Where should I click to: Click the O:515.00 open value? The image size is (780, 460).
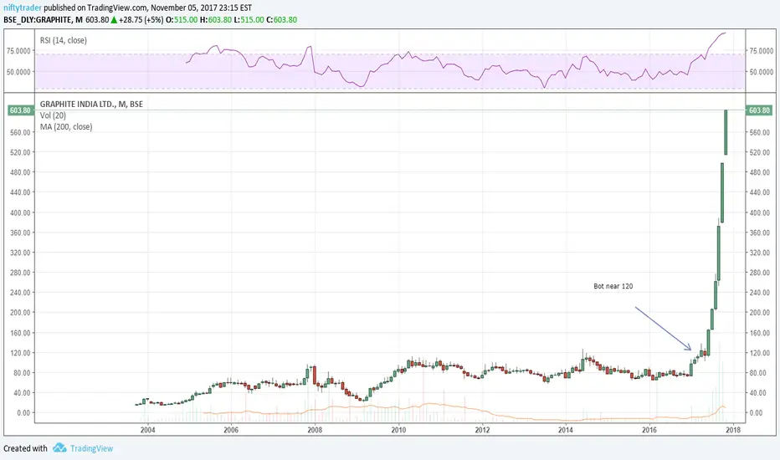click(182, 20)
